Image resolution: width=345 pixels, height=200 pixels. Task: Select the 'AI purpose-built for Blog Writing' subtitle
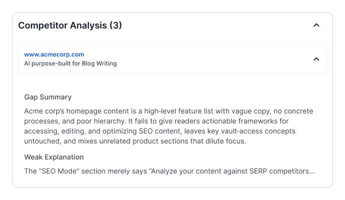click(x=70, y=63)
